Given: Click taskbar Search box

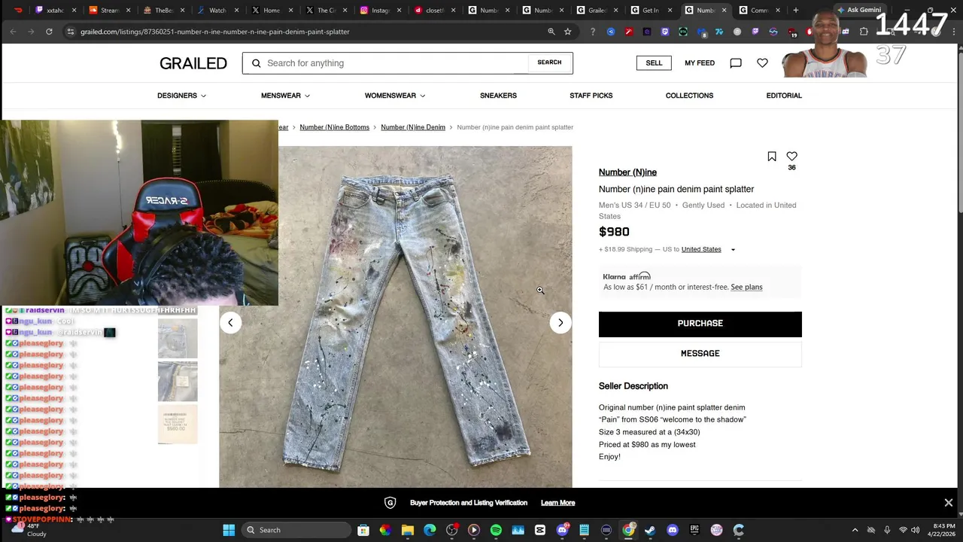Looking at the screenshot, I should pyautogui.click(x=296, y=530).
